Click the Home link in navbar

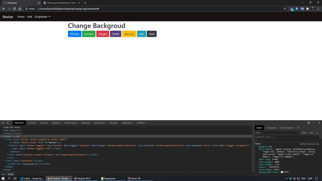[21, 17]
